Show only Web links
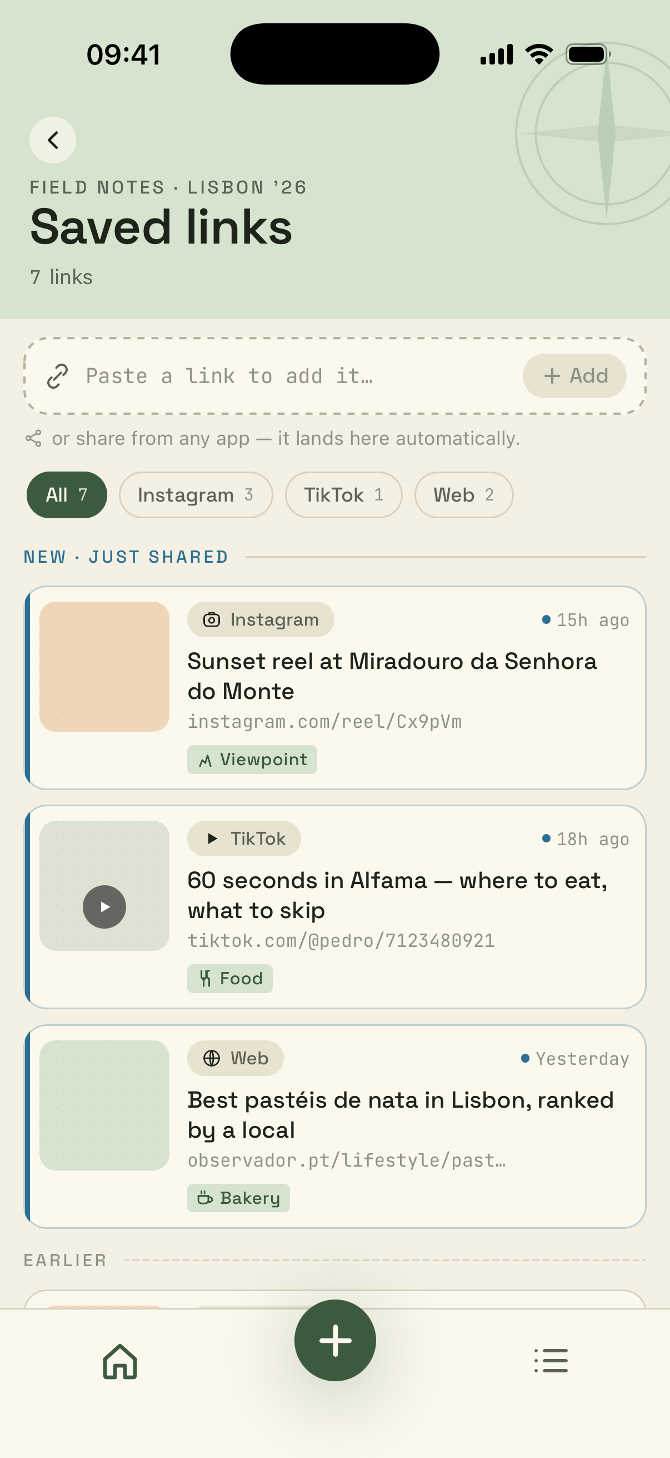The width and height of the screenshot is (670, 1458). [464, 495]
